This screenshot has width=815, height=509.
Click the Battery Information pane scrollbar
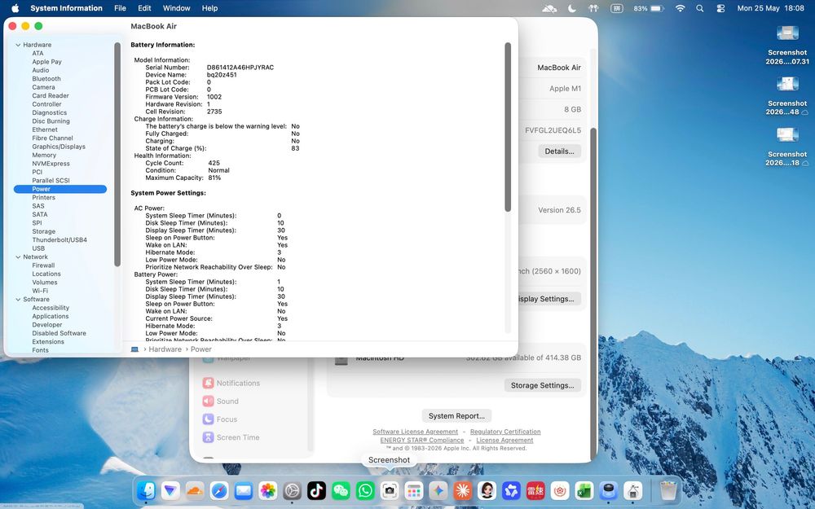508,127
